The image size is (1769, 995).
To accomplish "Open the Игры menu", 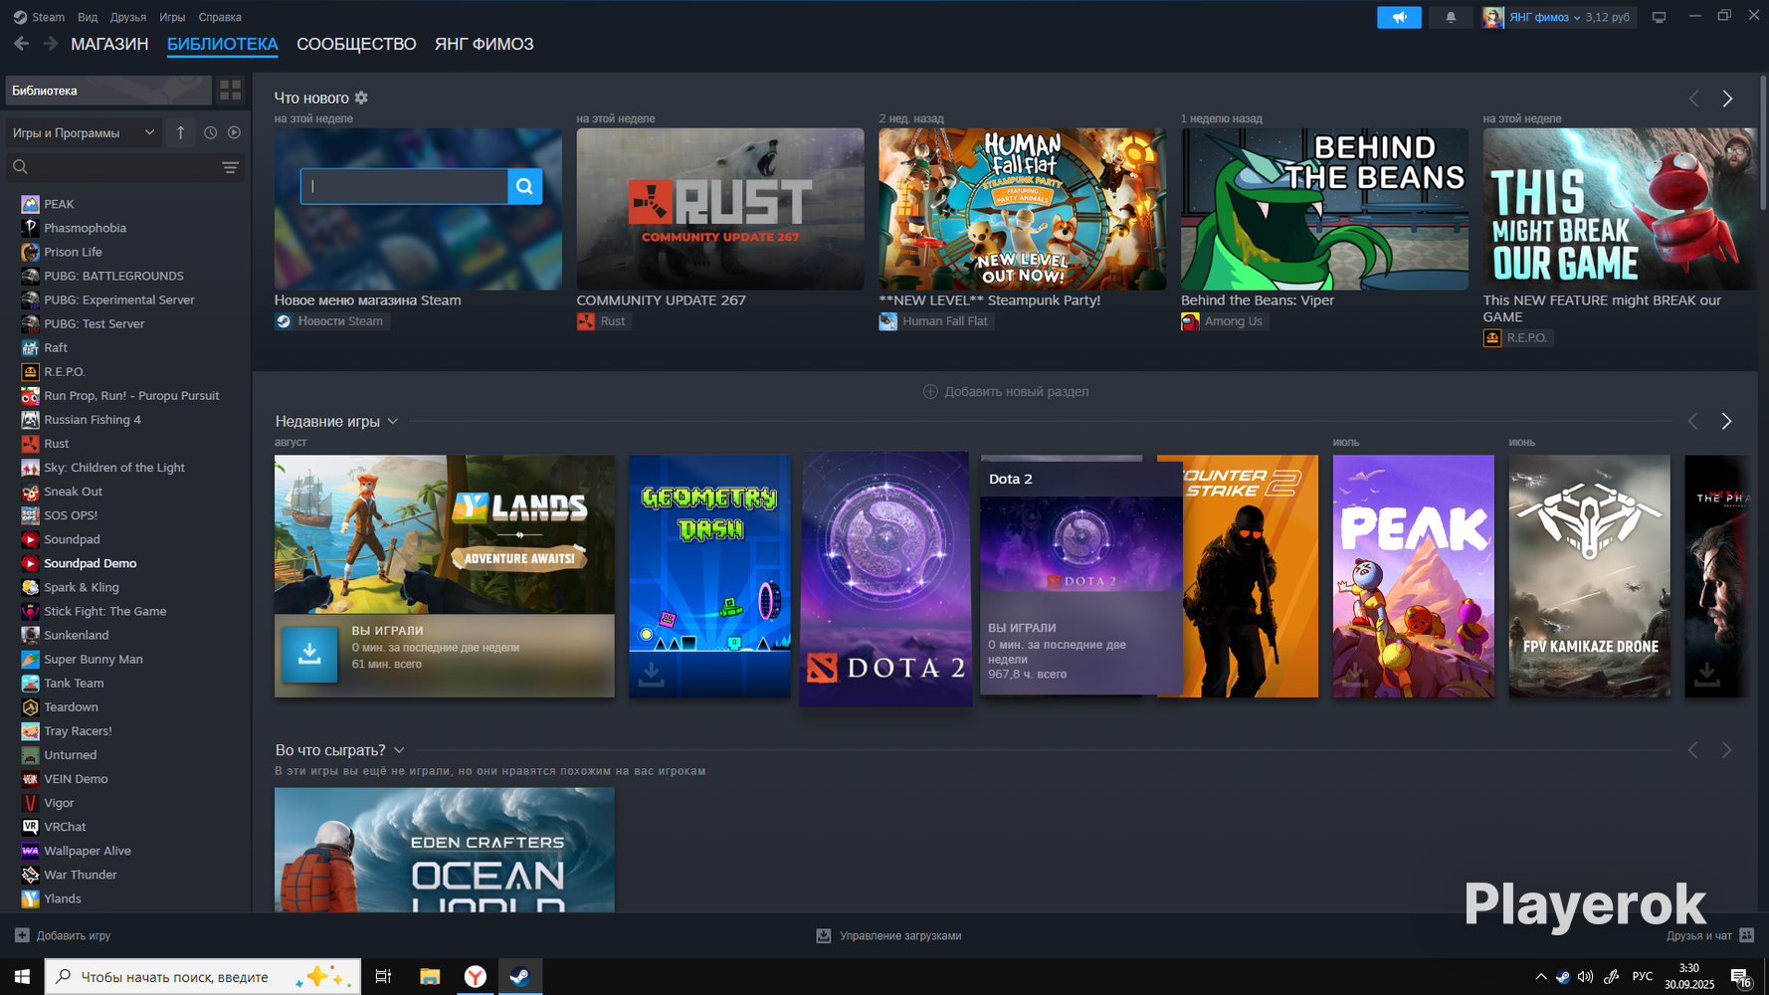I will pyautogui.click(x=172, y=17).
